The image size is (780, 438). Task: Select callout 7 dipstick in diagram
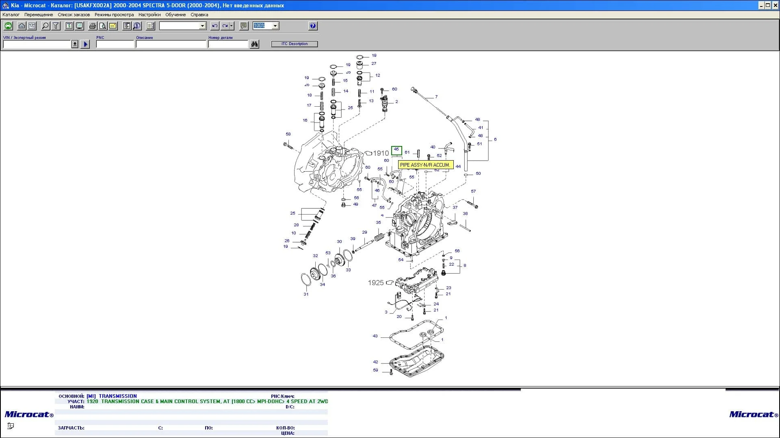pos(436,97)
